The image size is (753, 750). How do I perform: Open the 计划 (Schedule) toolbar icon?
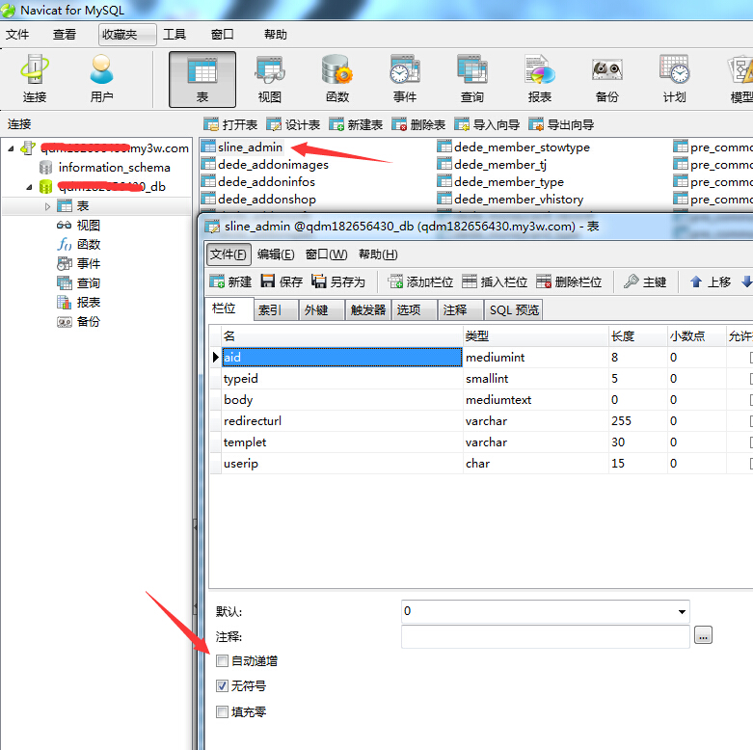click(674, 78)
